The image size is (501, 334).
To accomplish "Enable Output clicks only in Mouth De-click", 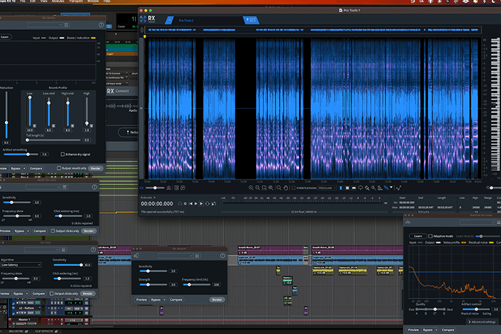I will [53, 231].
